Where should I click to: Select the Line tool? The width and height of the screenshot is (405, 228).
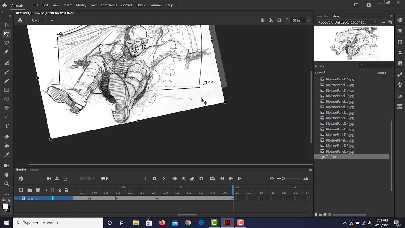tap(7, 117)
